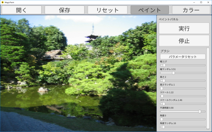Click the 角度 (angle) slider handle
This screenshot has width=212, height=132.
point(162,119)
